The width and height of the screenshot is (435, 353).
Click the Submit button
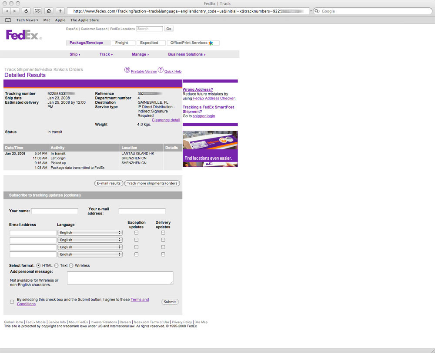tap(170, 302)
